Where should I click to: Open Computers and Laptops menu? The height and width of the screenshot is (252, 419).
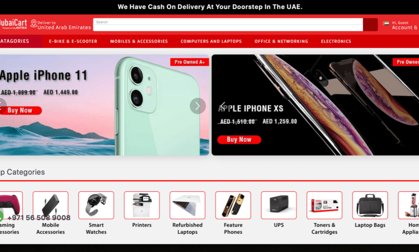coord(211,41)
